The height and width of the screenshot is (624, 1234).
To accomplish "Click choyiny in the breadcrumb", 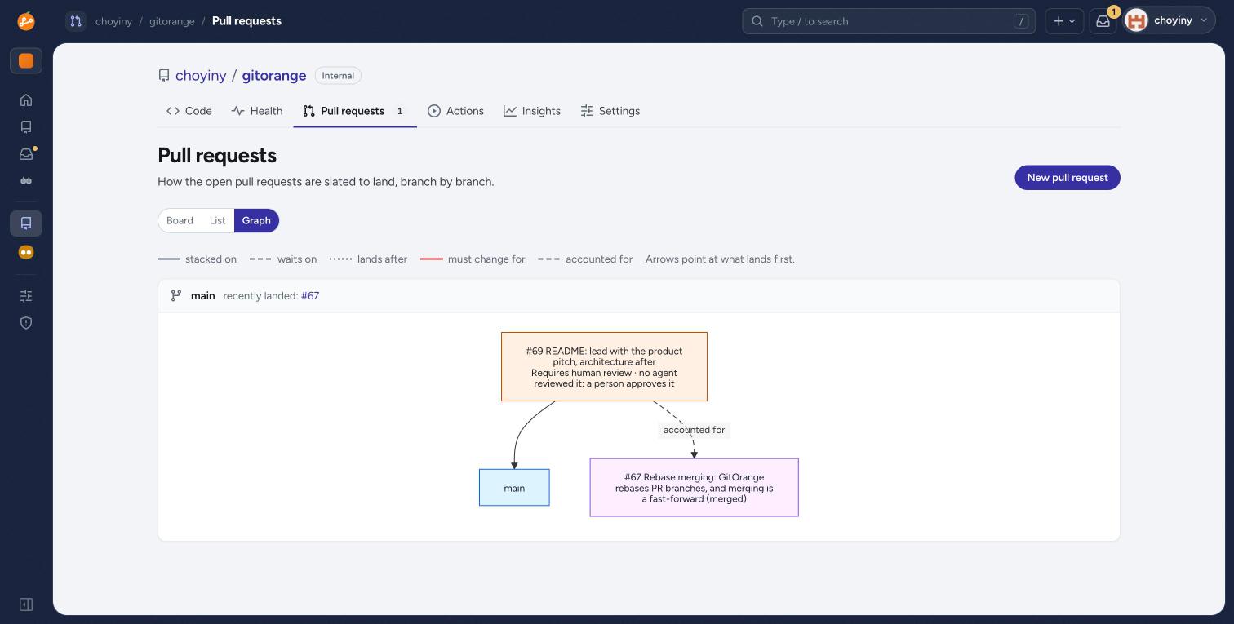I will tap(113, 21).
